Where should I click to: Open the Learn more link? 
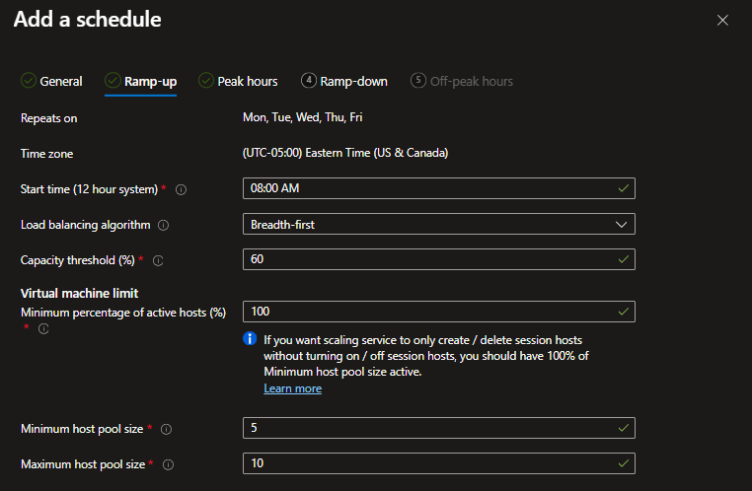[292, 388]
